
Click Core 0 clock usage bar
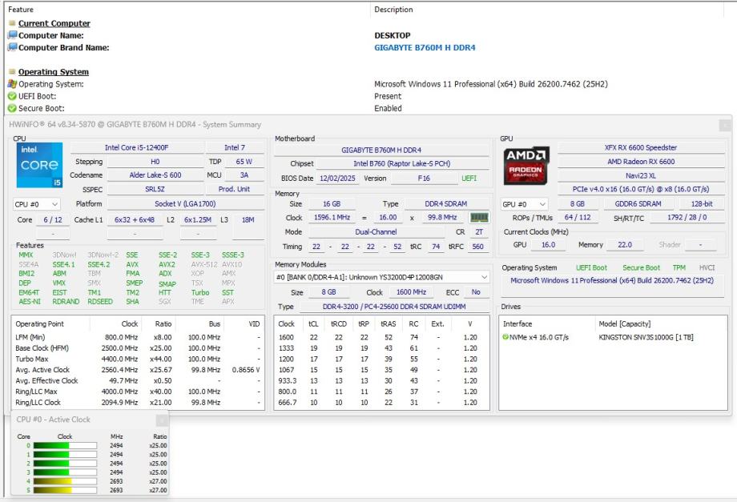[66, 446]
